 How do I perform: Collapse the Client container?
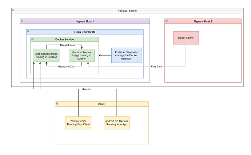click(57, 103)
